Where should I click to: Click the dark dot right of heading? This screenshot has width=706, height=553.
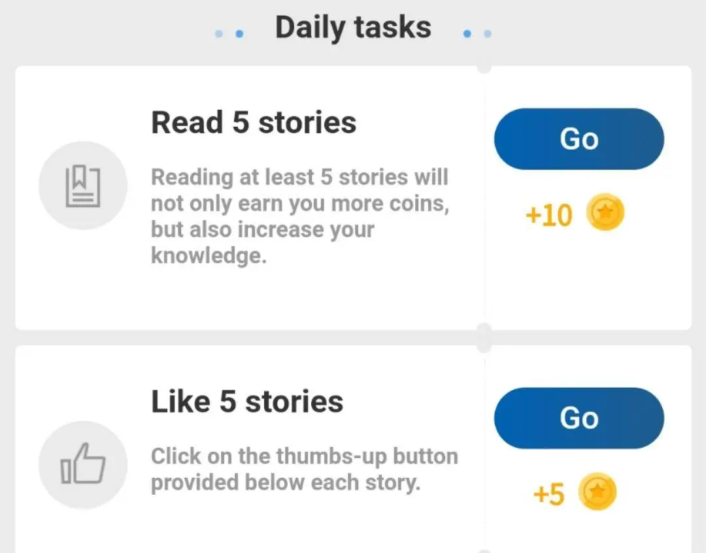tap(467, 33)
